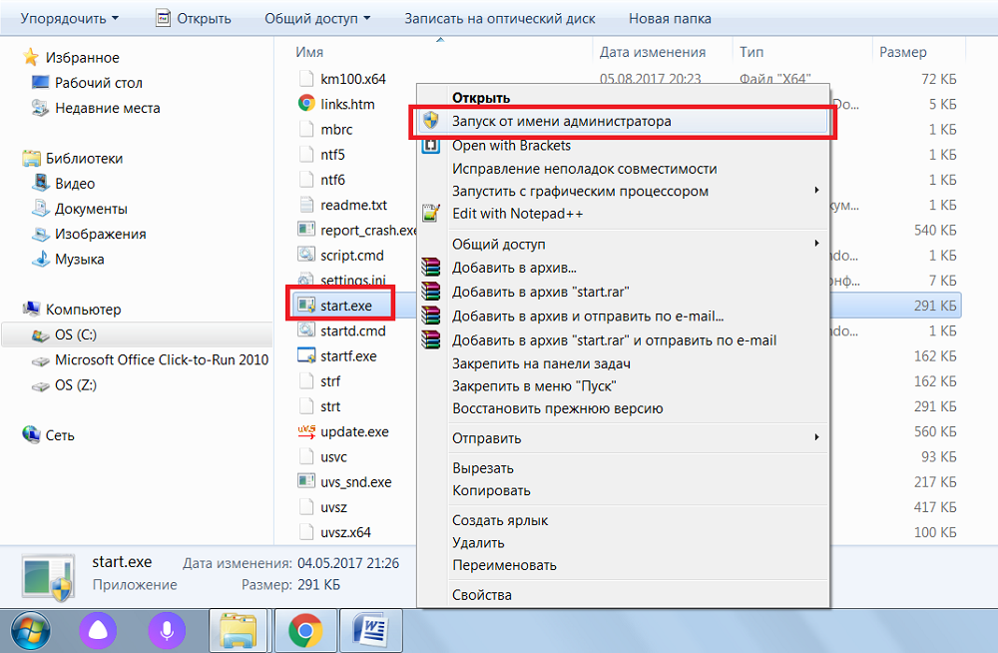The width and height of the screenshot is (998, 653).
Task: Click the Notepad++ icon in the context menu
Action: pos(431,213)
